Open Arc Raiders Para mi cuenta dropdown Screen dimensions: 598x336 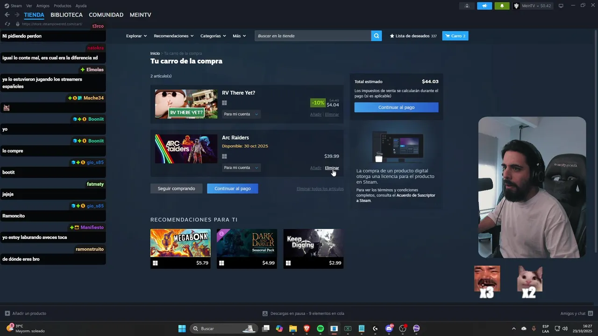pyautogui.click(x=241, y=168)
